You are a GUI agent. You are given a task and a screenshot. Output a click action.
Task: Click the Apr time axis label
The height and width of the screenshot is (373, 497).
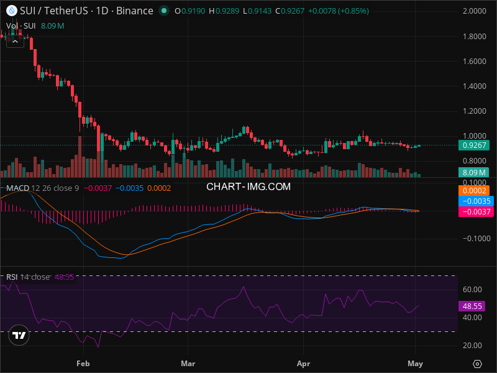[x=303, y=364]
